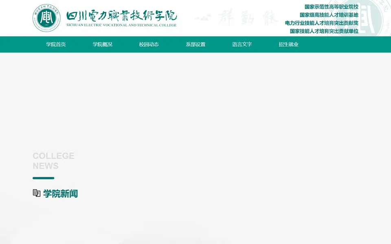This screenshot has height=244, width=391.
Task: Click SICHUAN ELECTRIC VOCATIONAL AND TECHNICAL COLLEGE subtitle
Action: tap(121, 25)
